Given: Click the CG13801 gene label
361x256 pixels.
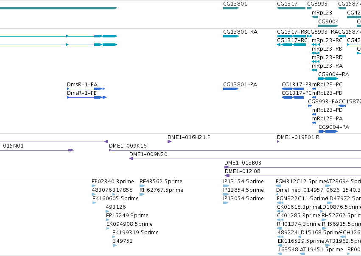Looking at the screenshot, I should coord(235,4).
